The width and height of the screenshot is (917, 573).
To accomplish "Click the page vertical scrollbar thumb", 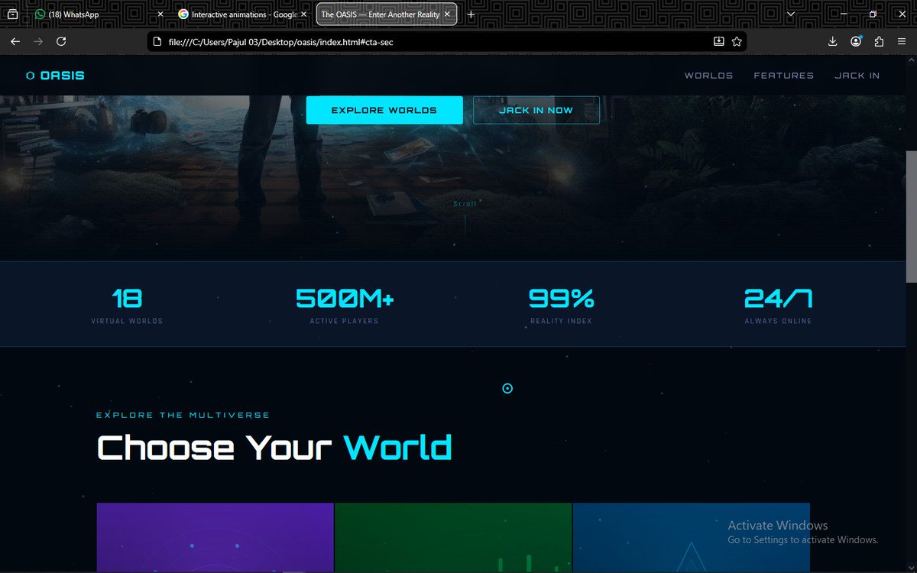I will coord(911,216).
